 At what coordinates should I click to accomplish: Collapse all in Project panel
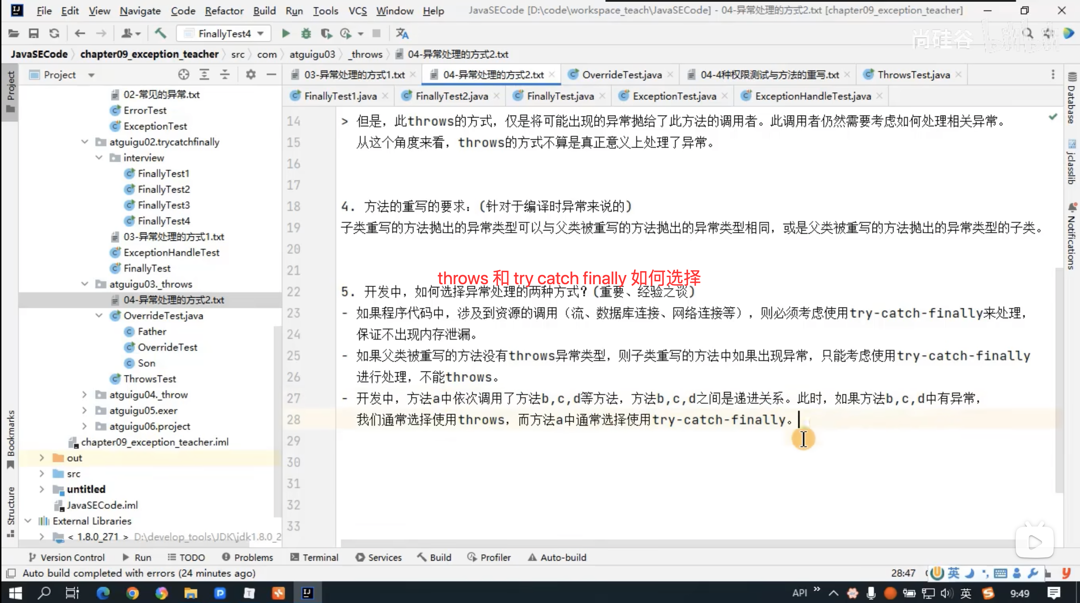(x=225, y=75)
